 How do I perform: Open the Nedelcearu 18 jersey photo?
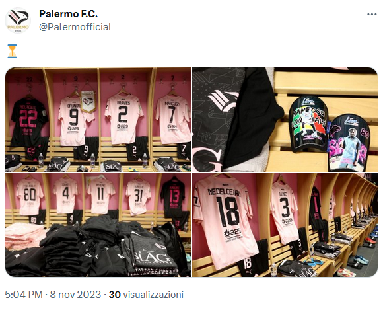(x=285, y=225)
